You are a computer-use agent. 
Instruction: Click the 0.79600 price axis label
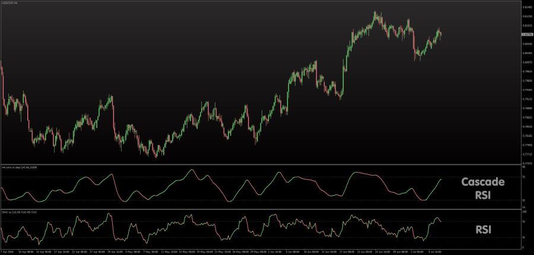[527, 81]
